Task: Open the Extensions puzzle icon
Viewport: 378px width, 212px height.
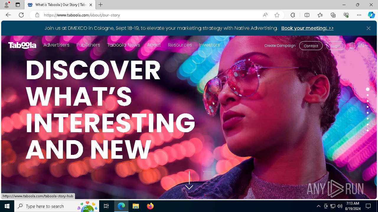Action: [293, 15]
